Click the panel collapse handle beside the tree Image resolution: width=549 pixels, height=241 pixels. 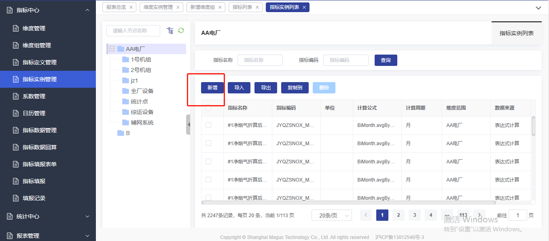tap(188, 125)
